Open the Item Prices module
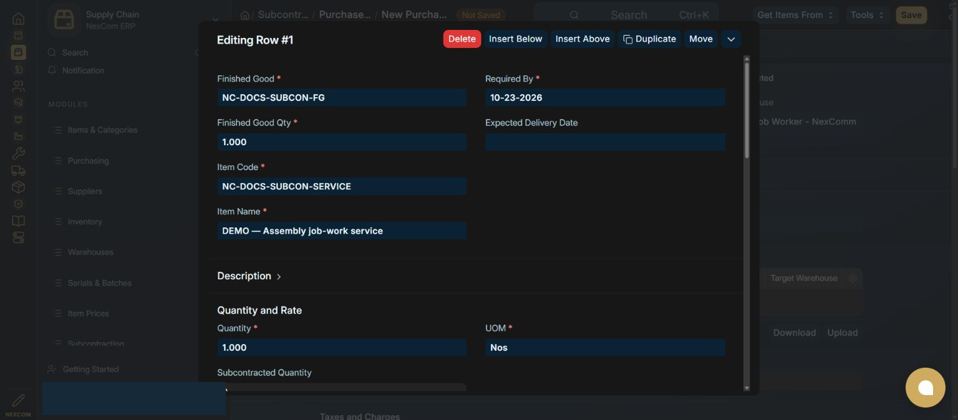Viewport: 958px width, 420px height. tap(89, 313)
